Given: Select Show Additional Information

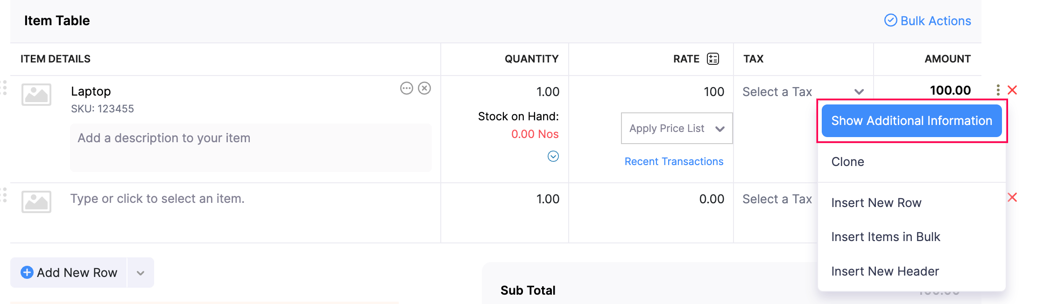Looking at the screenshot, I should 911,120.
